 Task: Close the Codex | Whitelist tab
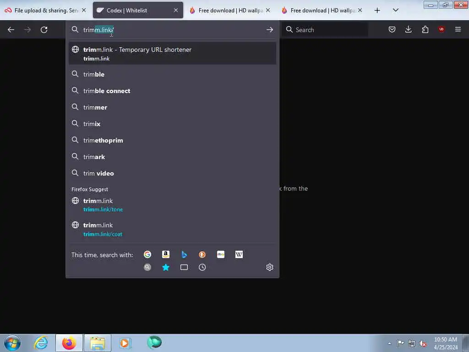click(x=176, y=10)
